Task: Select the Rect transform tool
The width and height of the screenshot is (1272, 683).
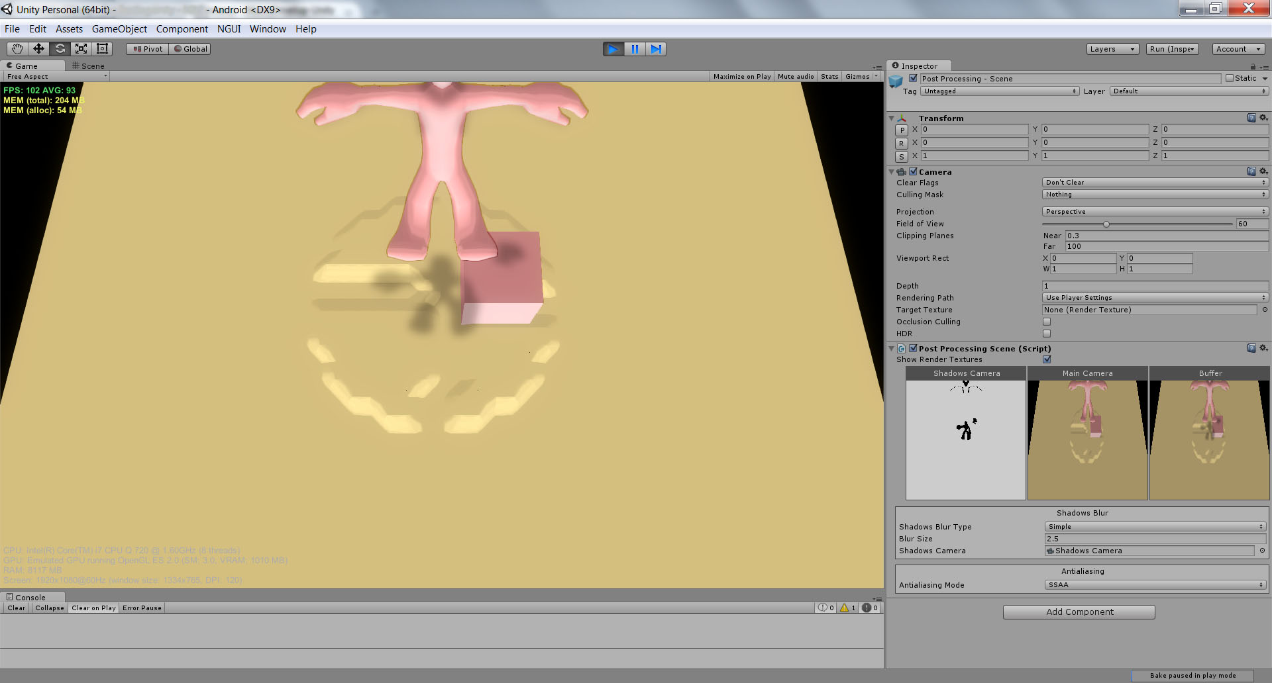Action: coord(101,48)
